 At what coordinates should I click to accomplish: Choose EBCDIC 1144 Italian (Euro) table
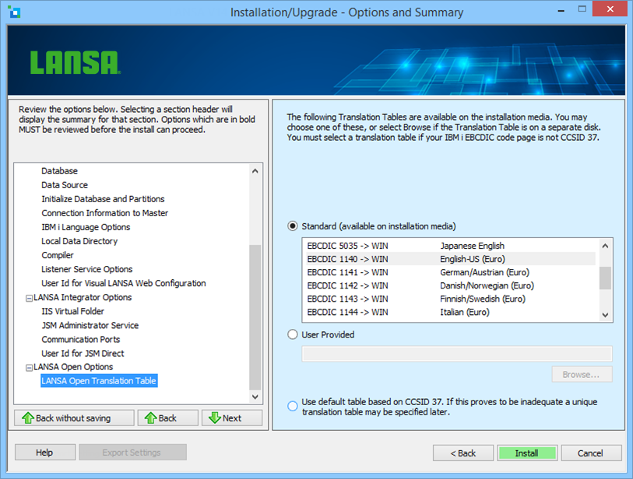(449, 312)
